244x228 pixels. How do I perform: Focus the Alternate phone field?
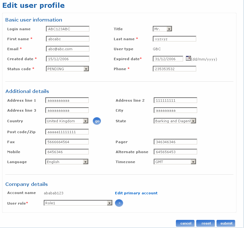click(175, 152)
